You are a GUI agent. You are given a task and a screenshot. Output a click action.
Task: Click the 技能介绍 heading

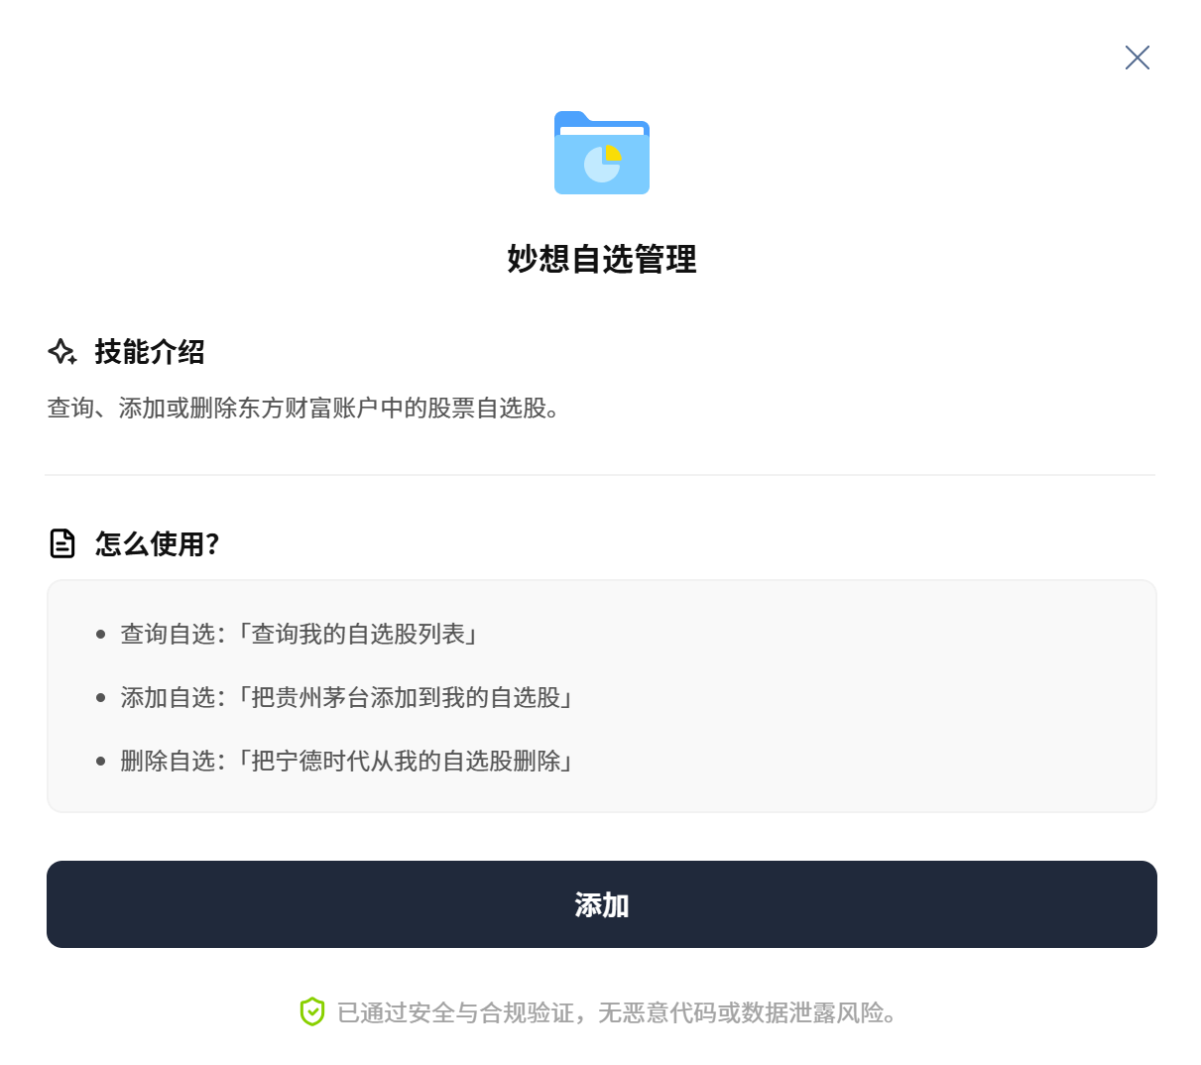(x=150, y=352)
